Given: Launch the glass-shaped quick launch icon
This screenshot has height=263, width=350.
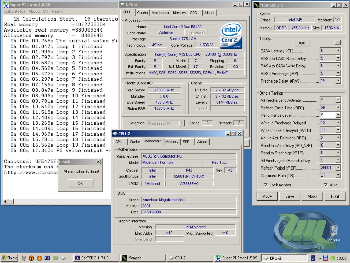Looking at the screenshot, I should (24, 258).
